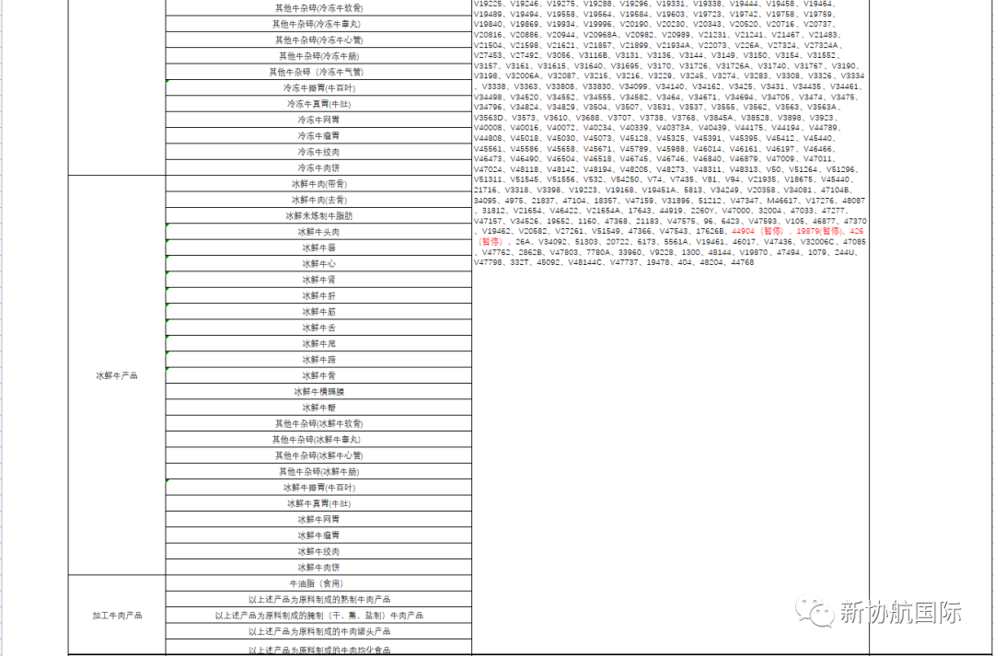Click the large cell listing establishment codes
Viewport: 994px width, 656px height.
tap(670, 328)
